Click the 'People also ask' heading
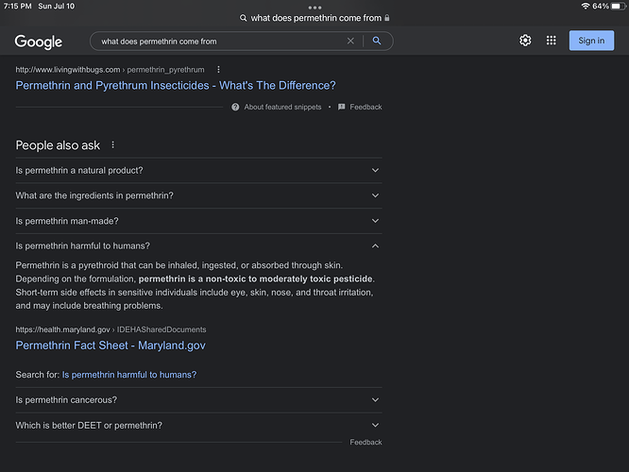This screenshot has height=472, width=629. click(58, 145)
